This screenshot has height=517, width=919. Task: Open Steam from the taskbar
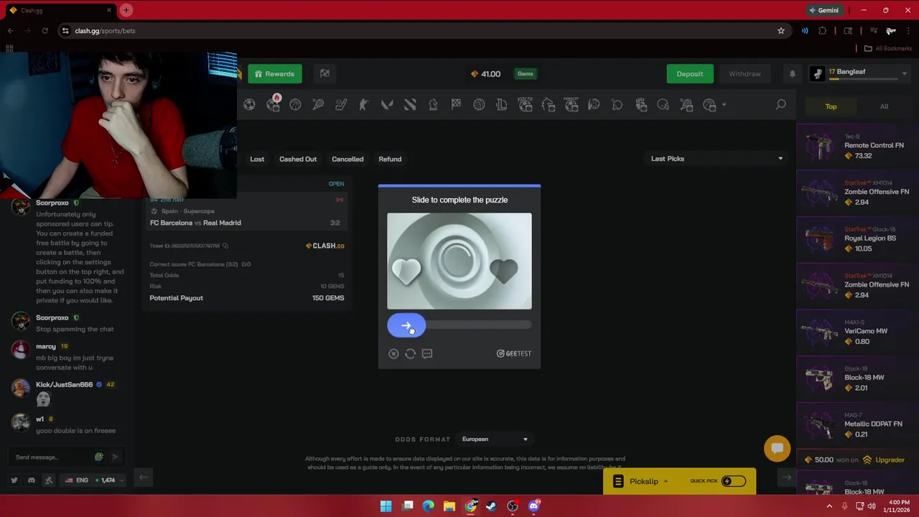pos(491,506)
